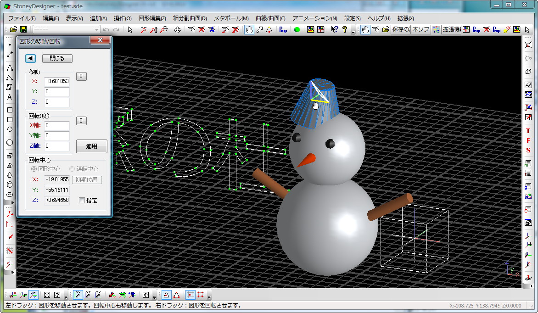This screenshot has width=538, height=313.
Task: Click the green Y-axis constraint arrow icon
Action: point(122,295)
